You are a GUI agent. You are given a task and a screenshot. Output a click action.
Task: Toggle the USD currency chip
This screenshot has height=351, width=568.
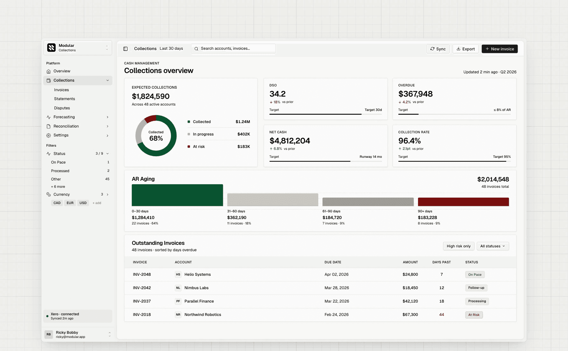(83, 203)
